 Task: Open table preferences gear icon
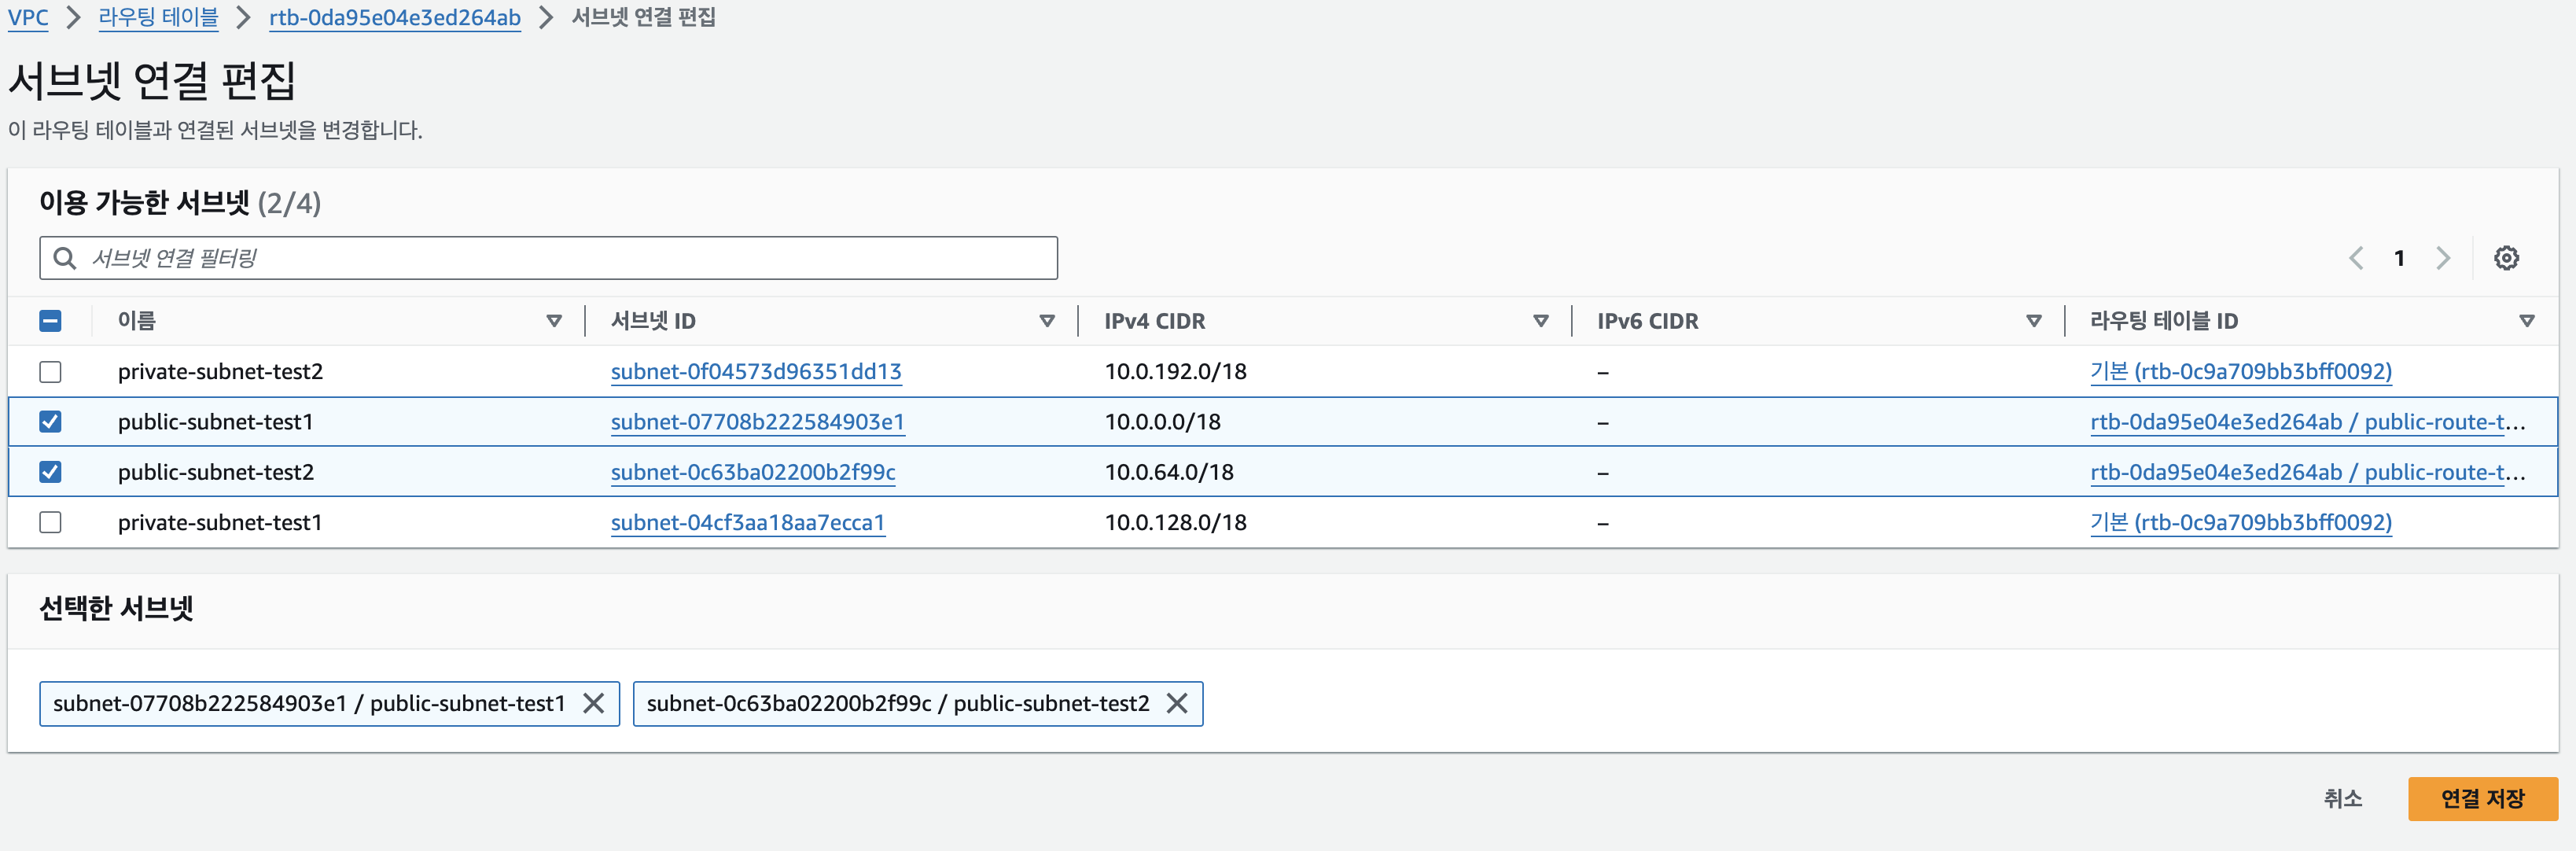[2505, 258]
